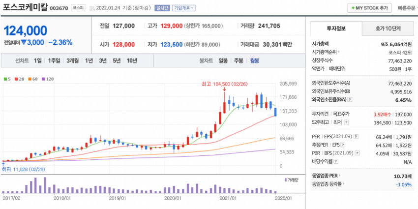Select 3개월 line chart period

point(72,60)
